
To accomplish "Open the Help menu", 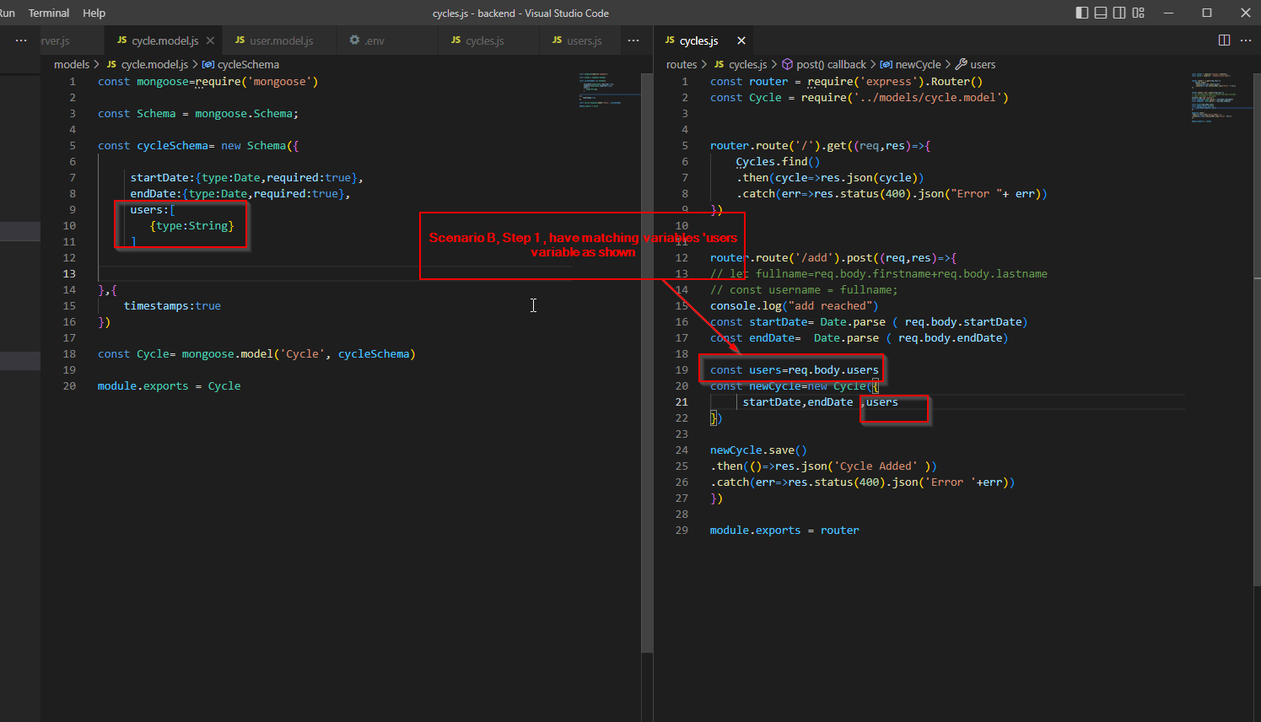I will click(x=94, y=13).
